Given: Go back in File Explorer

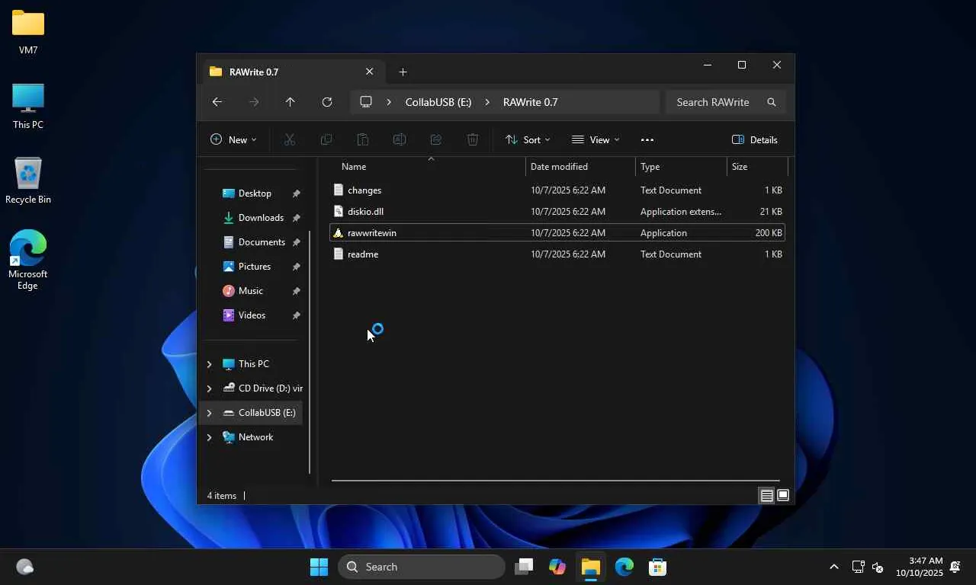Looking at the screenshot, I should pyautogui.click(x=217, y=102).
